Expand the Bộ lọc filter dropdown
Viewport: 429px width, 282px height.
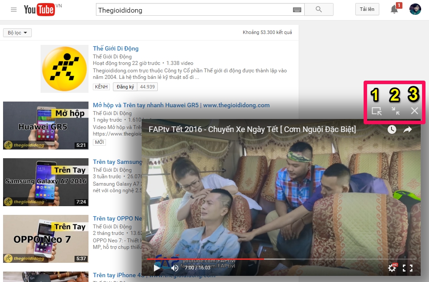pyautogui.click(x=17, y=33)
